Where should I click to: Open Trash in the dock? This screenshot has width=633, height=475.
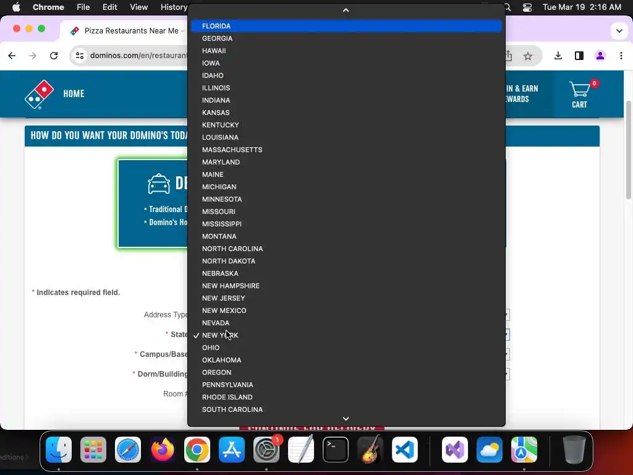tap(574, 450)
